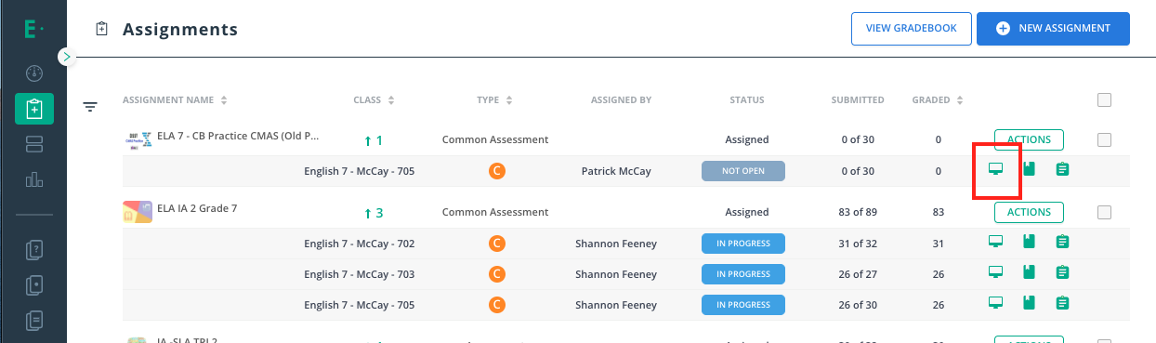
Task: Open the ELA 7 - CB Practice CMAS assignment
Action: (x=238, y=136)
